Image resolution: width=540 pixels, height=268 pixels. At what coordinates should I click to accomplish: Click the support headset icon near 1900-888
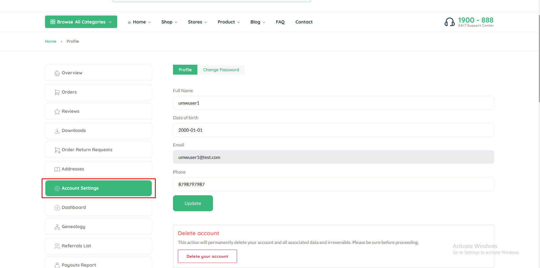coord(450,21)
